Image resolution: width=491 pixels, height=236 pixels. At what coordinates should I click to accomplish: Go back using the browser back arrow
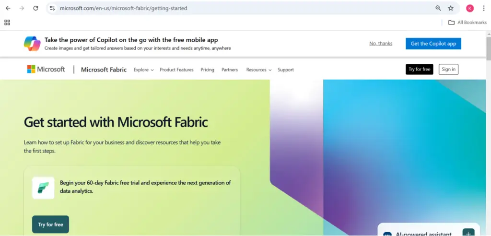coord(8,8)
